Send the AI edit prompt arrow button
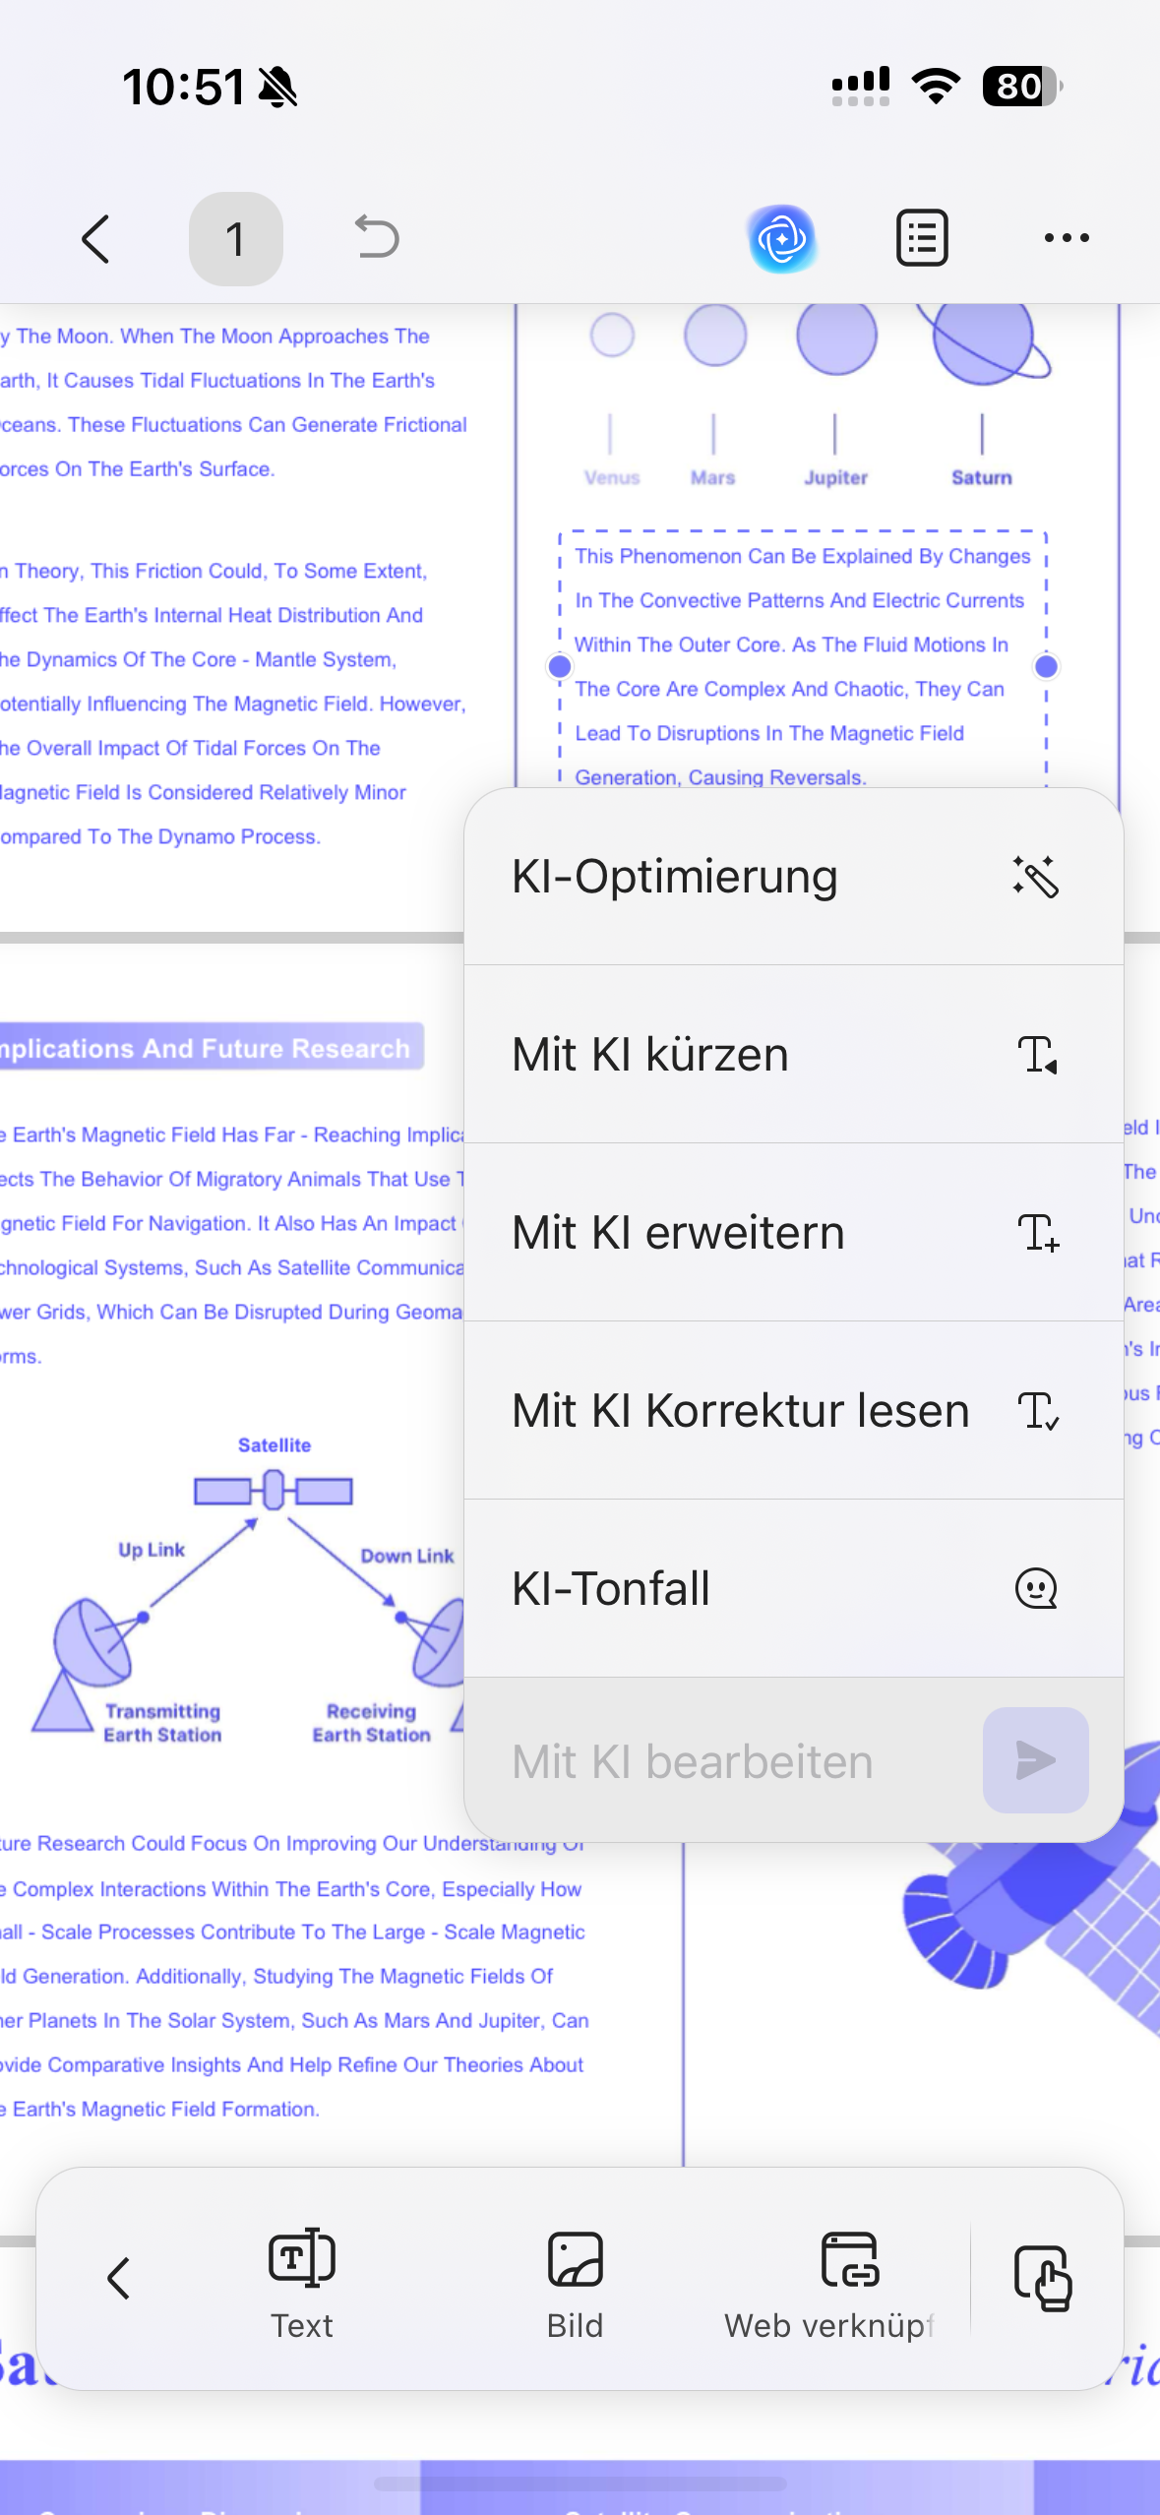Screen dimensions: 1160x2515 coord(1035,1760)
